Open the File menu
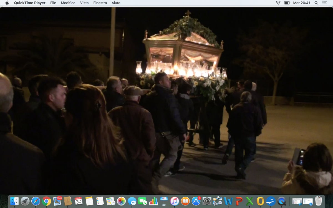Image resolution: width=333 pixels, height=208 pixels. (x=53, y=3)
